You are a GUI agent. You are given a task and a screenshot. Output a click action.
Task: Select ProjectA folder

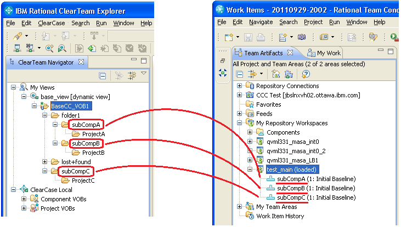click(x=93, y=134)
